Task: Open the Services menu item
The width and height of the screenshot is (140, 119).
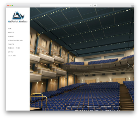Action: coord(11,36)
